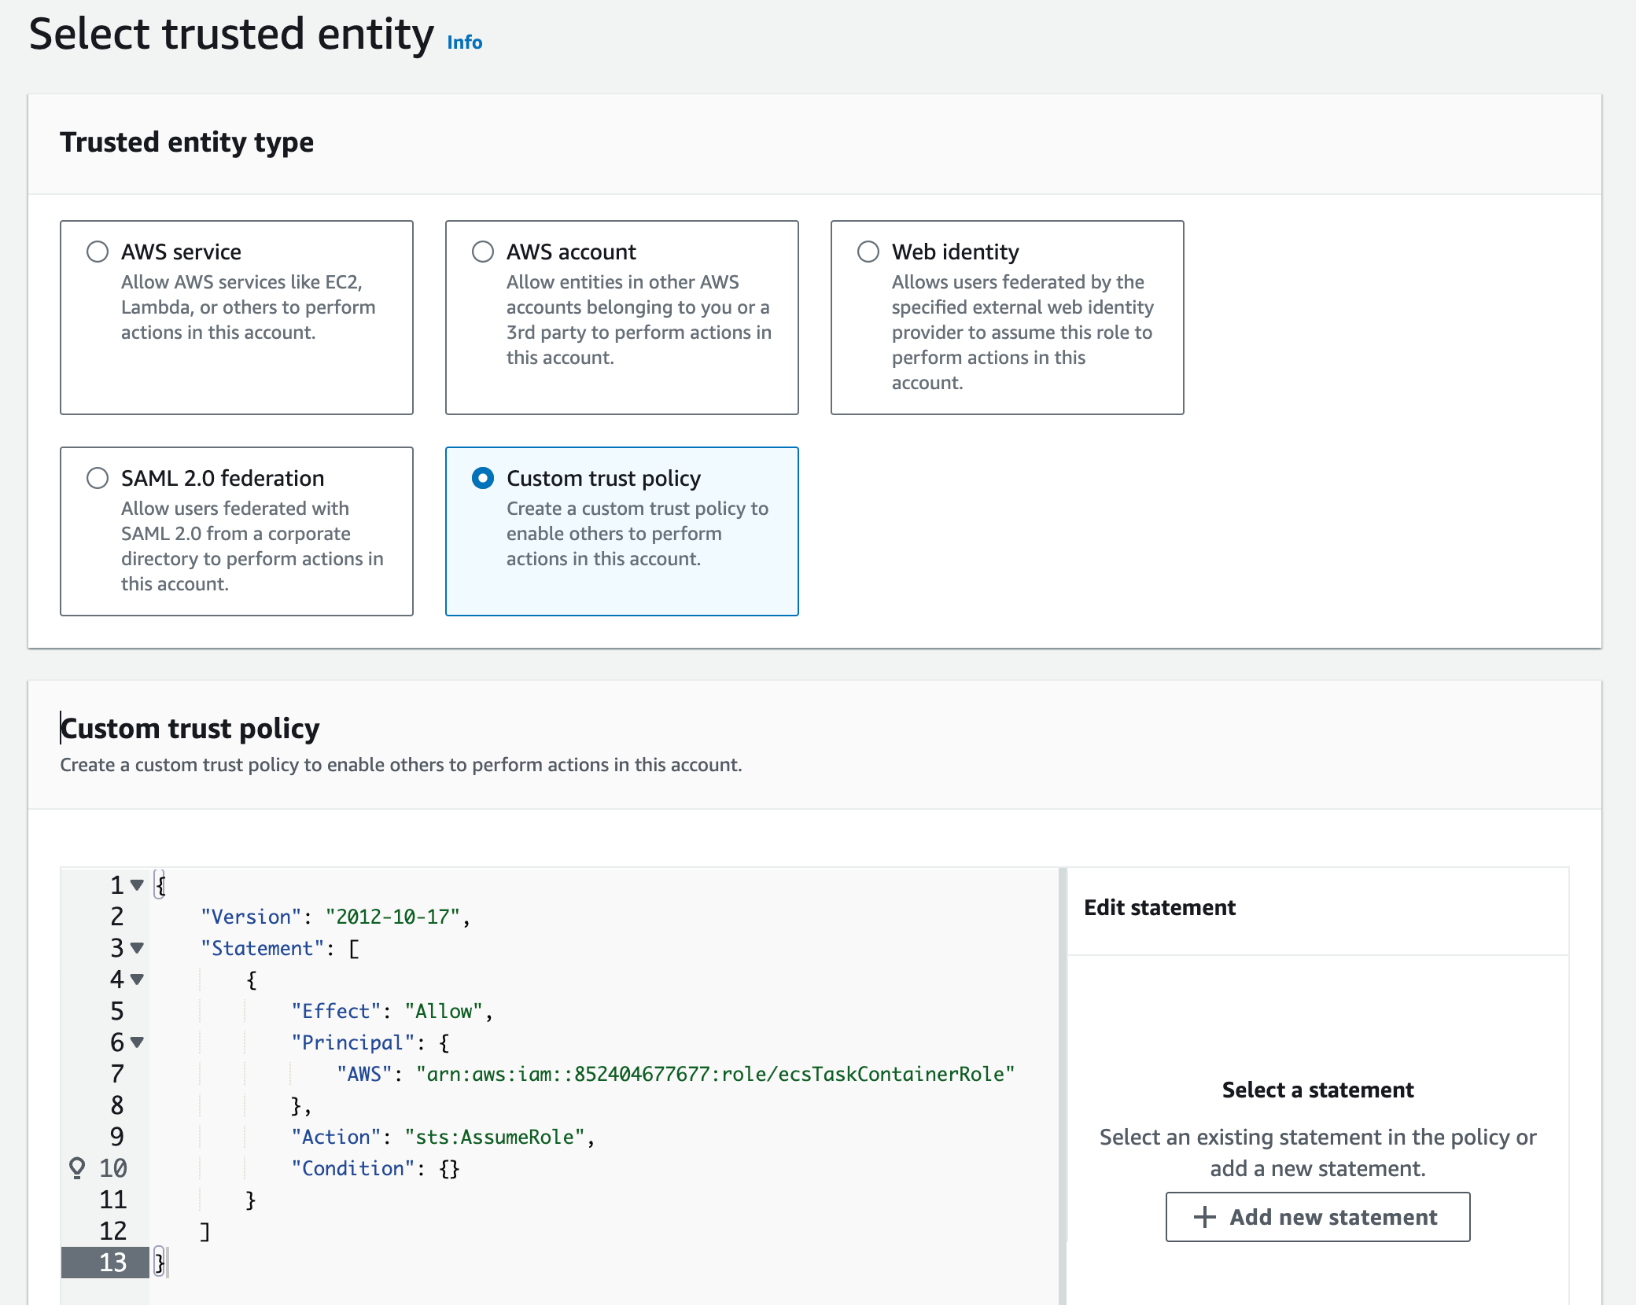
Task: Collapse the code fold arrow on line 1
Action: [137, 885]
